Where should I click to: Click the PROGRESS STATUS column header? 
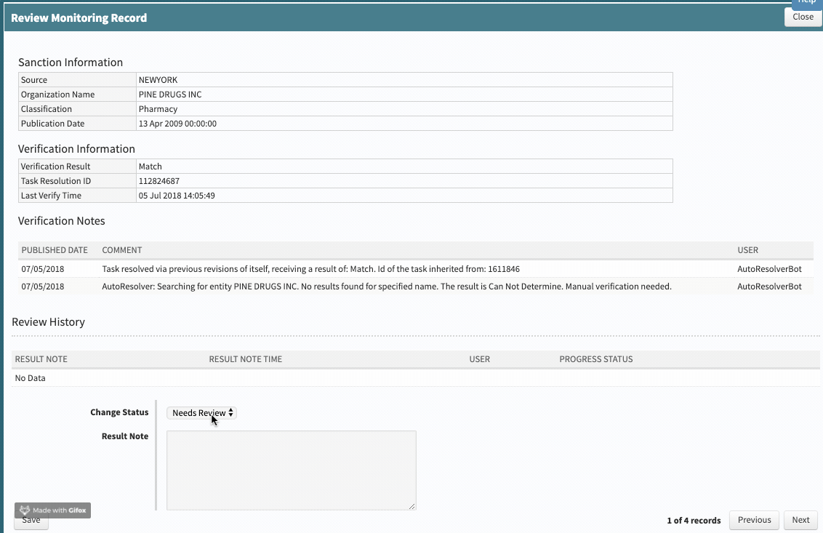pos(595,359)
